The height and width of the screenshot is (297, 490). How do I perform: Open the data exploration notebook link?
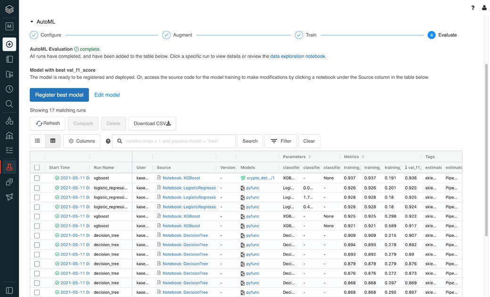[297, 56]
